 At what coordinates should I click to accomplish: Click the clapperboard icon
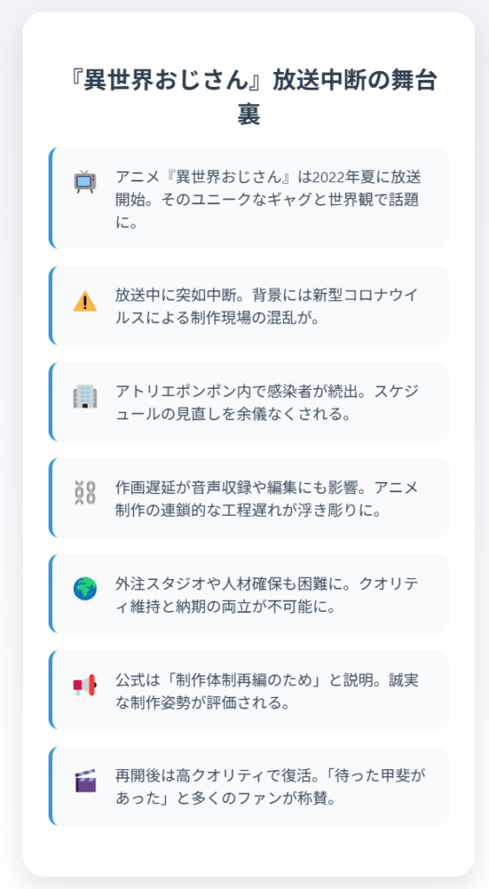pyautogui.click(x=85, y=780)
